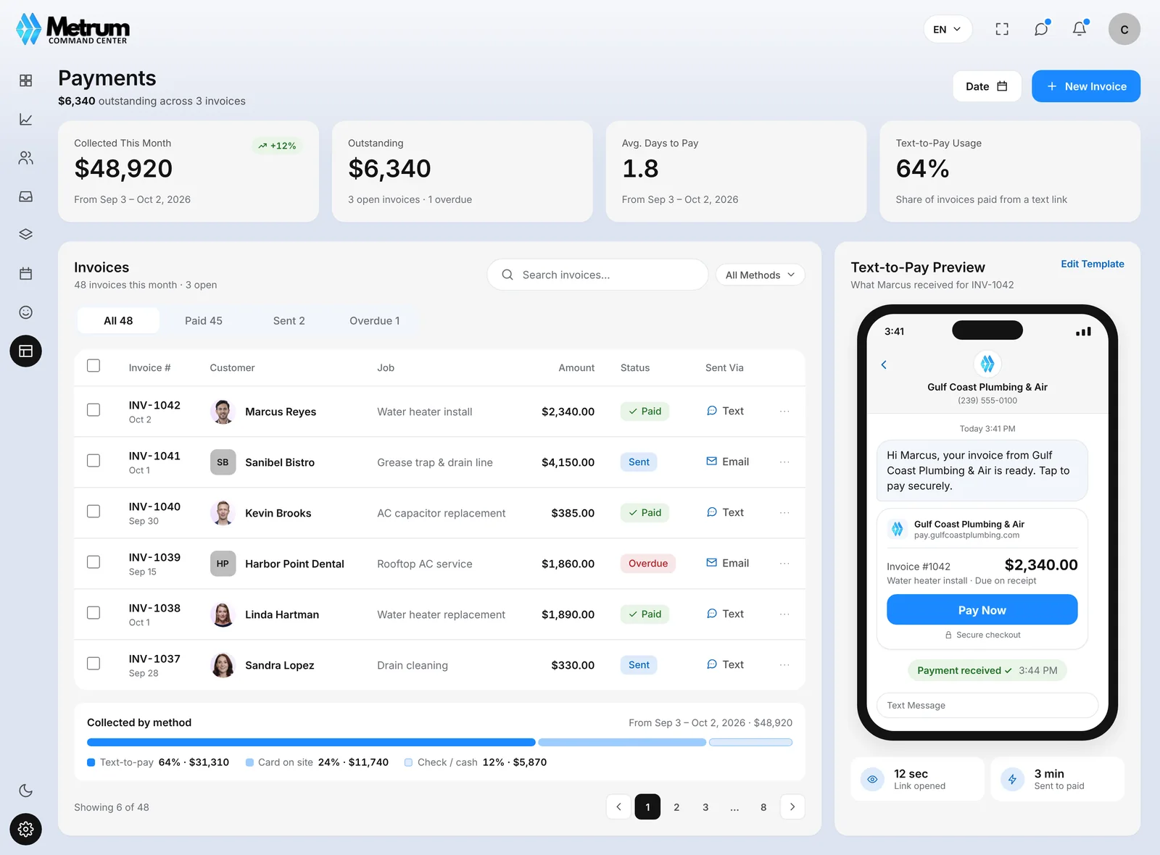Open more options for INV-1037 row
Screen dimensions: 1160x855
pos(784,665)
